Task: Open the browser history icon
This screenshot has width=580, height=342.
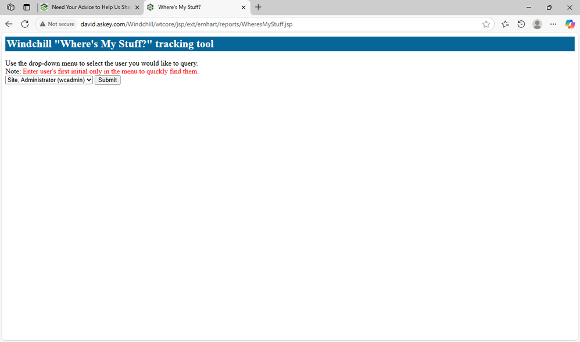Action: tap(521, 24)
